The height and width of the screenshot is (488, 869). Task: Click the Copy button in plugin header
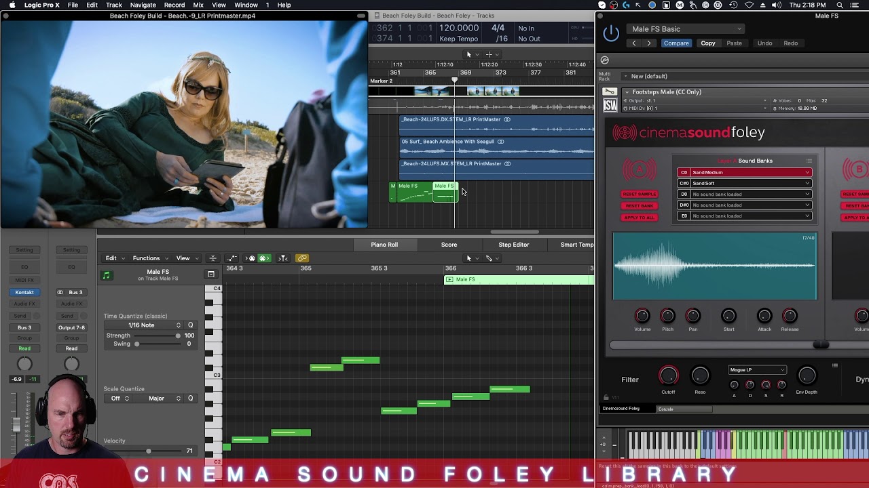[708, 43]
